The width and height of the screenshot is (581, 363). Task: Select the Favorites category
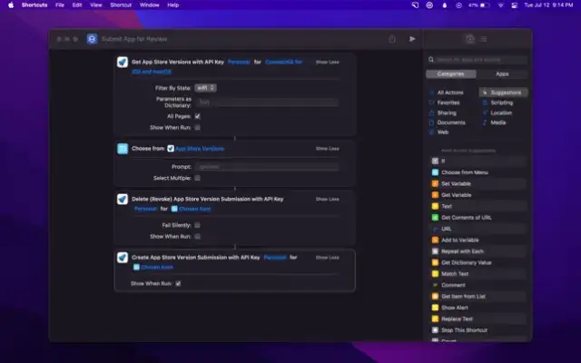[x=445, y=103]
